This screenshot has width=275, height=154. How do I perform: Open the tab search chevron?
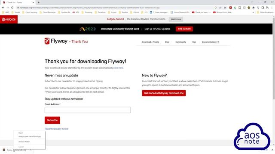[252, 2]
